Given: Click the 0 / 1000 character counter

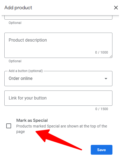Looking at the screenshot, I should [x=102, y=52].
